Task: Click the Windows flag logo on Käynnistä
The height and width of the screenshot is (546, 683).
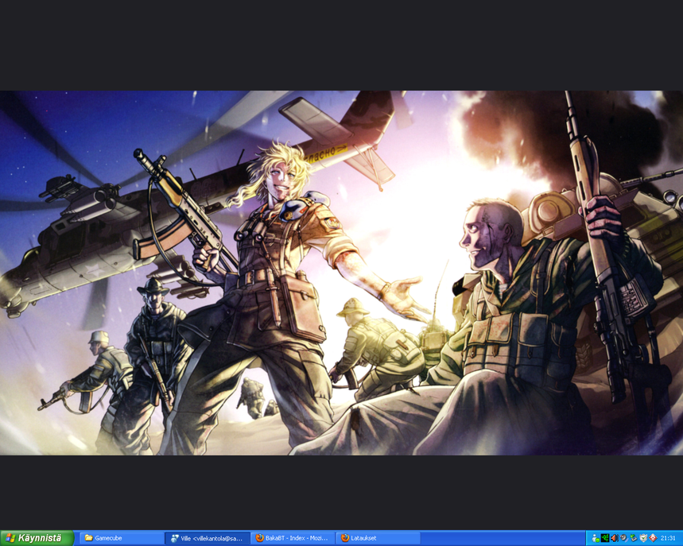Action: (x=10, y=538)
